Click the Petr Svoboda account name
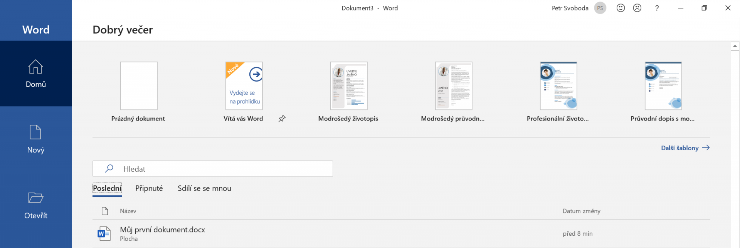 [x=570, y=8]
